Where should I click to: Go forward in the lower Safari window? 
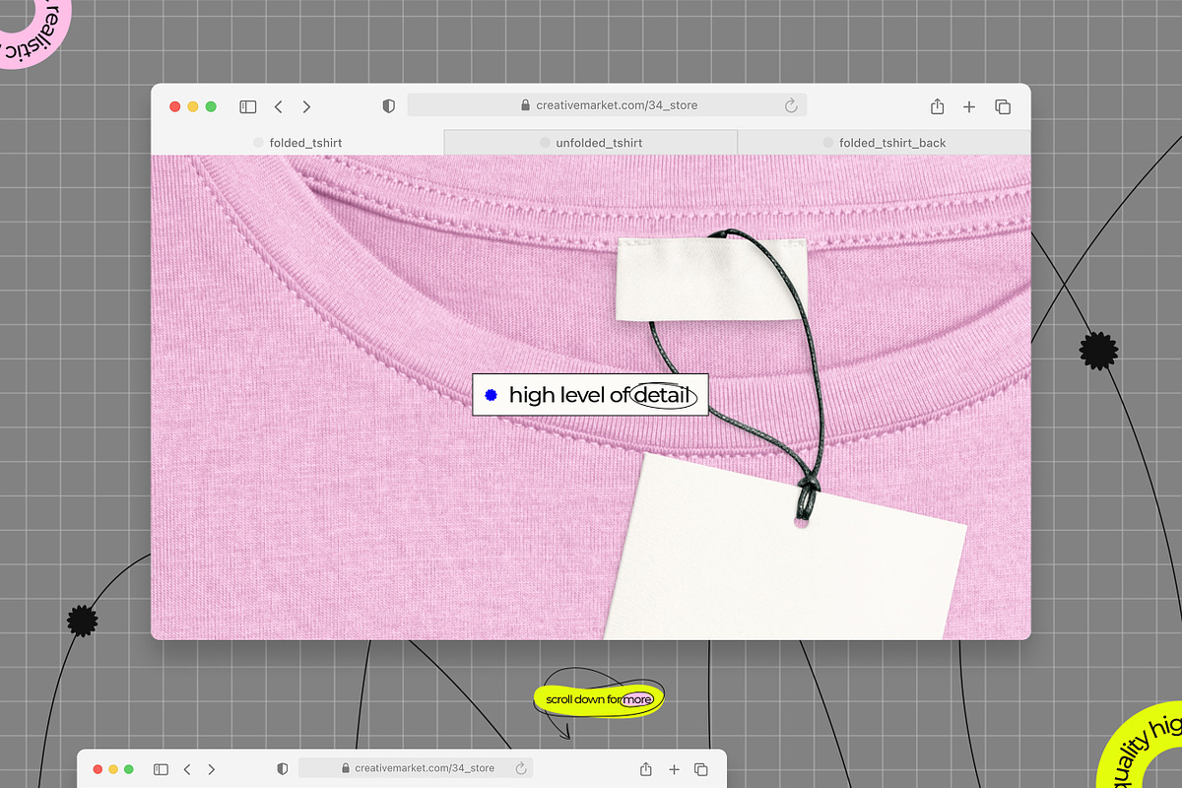click(211, 769)
